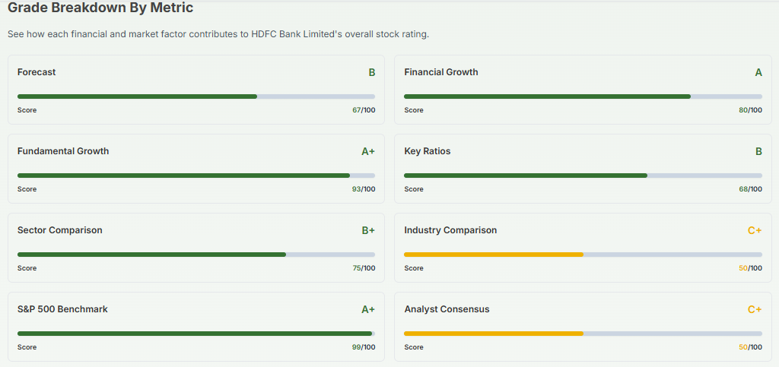
Task: Click the S&P 500 Benchmark progress bar
Action: pyautogui.click(x=196, y=334)
